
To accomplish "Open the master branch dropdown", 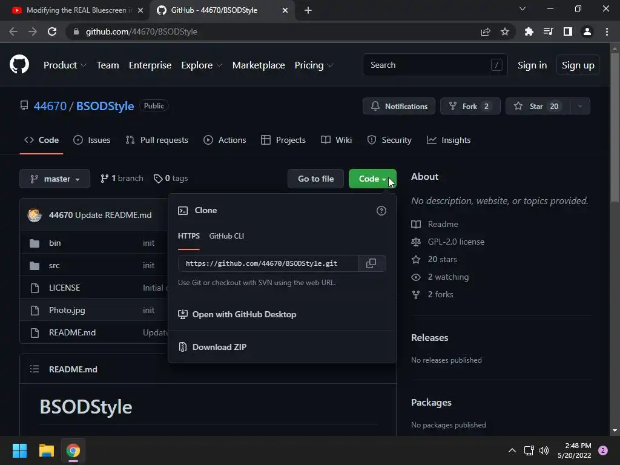I will (x=55, y=179).
